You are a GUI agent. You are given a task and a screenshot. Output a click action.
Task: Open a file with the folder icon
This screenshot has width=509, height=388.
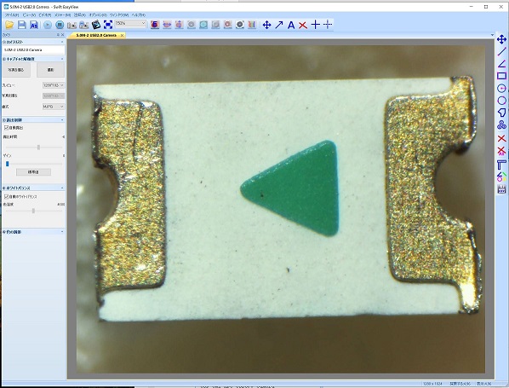coord(9,25)
